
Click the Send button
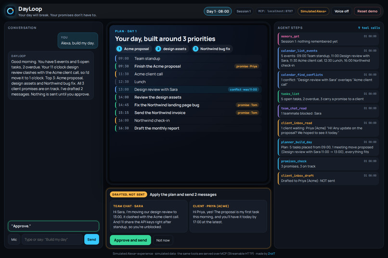coord(91,239)
